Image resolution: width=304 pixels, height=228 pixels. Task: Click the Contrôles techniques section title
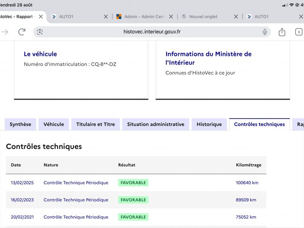pyautogui.click(x=44, y=146)
